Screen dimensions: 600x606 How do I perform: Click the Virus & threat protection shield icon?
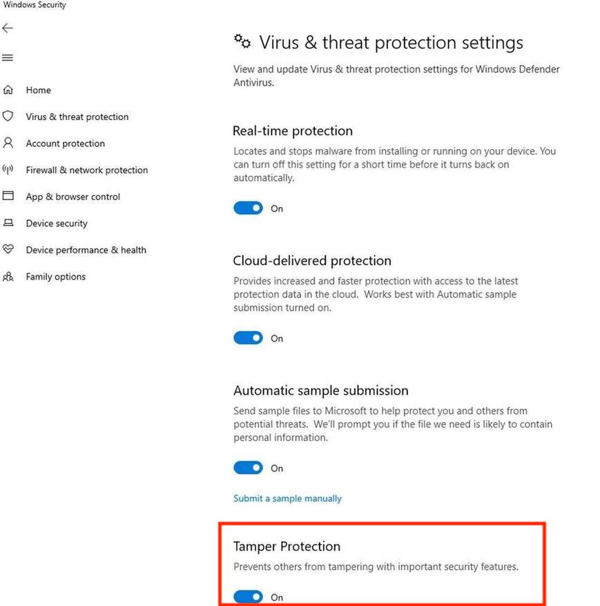coord(8,117)
